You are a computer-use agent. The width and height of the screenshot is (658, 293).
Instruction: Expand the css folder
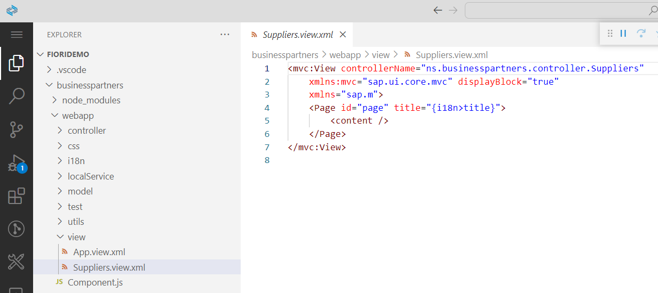[60, 146]
